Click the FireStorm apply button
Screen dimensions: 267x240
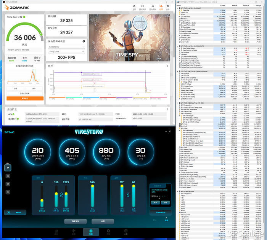[x=103, y=221]
